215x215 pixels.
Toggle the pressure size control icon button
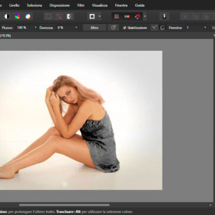pos(113,28)
